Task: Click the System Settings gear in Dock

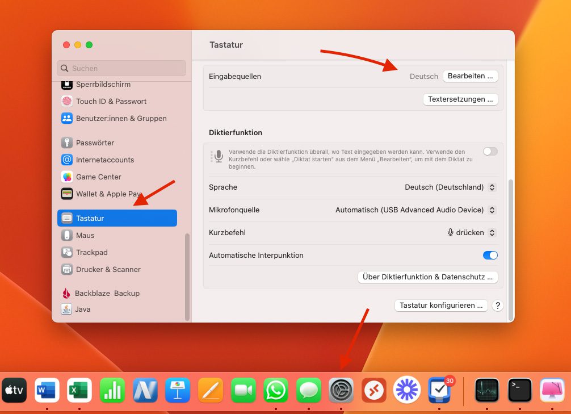Action: point(341,390)
